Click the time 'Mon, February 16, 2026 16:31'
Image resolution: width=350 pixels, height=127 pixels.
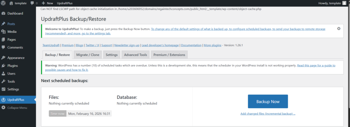(x=89, y=114)
